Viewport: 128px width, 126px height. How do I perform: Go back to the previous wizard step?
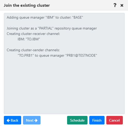click(12, 120)
